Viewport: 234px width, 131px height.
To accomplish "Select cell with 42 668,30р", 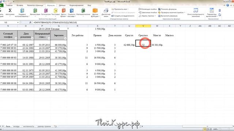I will (129, 45).
